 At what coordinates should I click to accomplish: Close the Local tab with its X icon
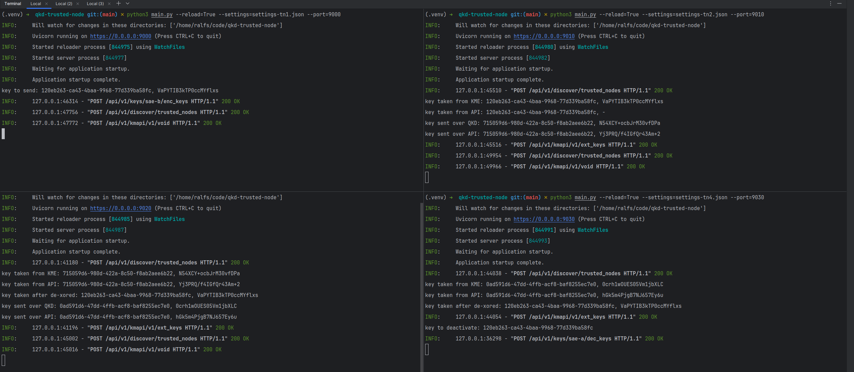[46, 4]
